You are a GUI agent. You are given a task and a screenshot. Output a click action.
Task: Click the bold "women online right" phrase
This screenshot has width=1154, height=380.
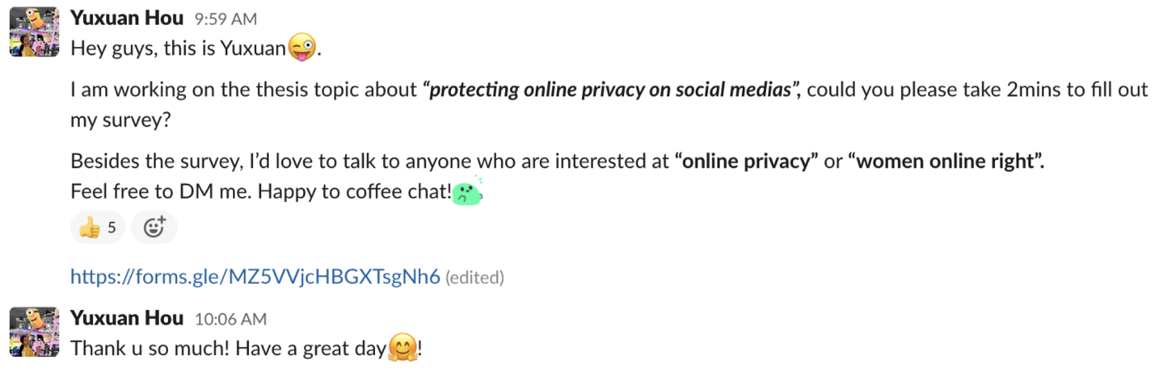(946, 162)
